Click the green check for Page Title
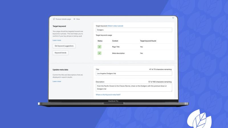228x128 pixels. (99, 47)
